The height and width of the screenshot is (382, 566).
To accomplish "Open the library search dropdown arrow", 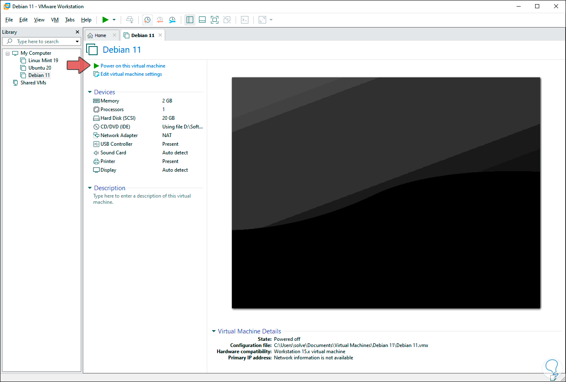I will click(77, 42).
